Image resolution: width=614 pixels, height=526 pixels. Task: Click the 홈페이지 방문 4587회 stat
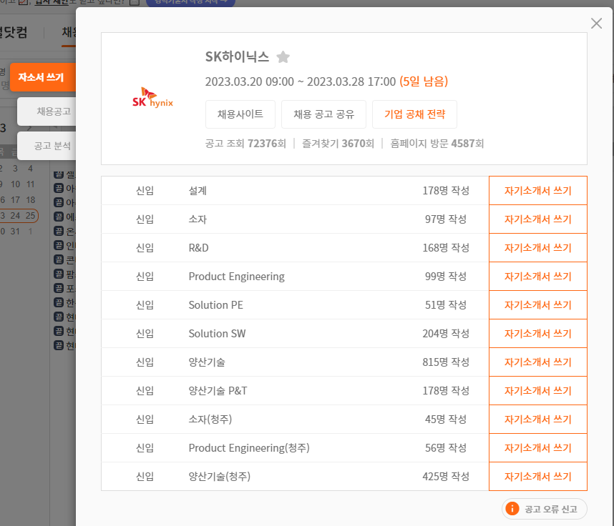click(437, 144)
